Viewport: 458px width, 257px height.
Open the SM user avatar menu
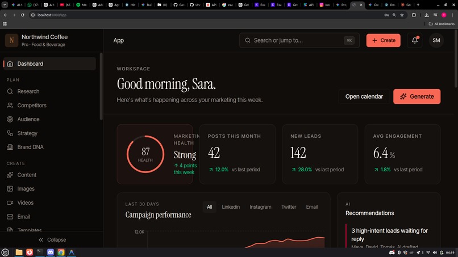[436, 40]
